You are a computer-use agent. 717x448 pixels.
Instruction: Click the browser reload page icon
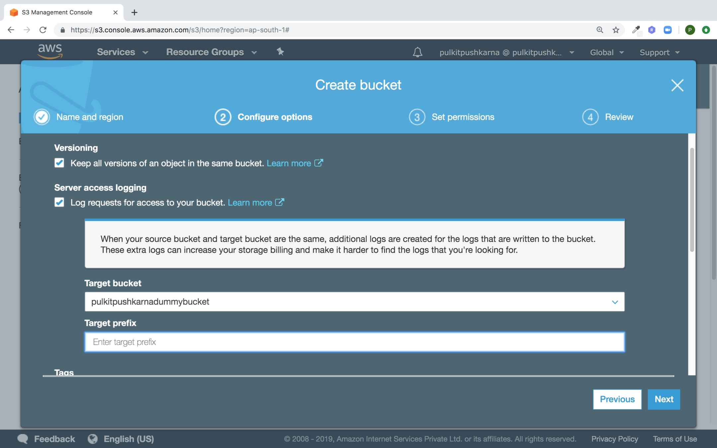click(43, 30)
